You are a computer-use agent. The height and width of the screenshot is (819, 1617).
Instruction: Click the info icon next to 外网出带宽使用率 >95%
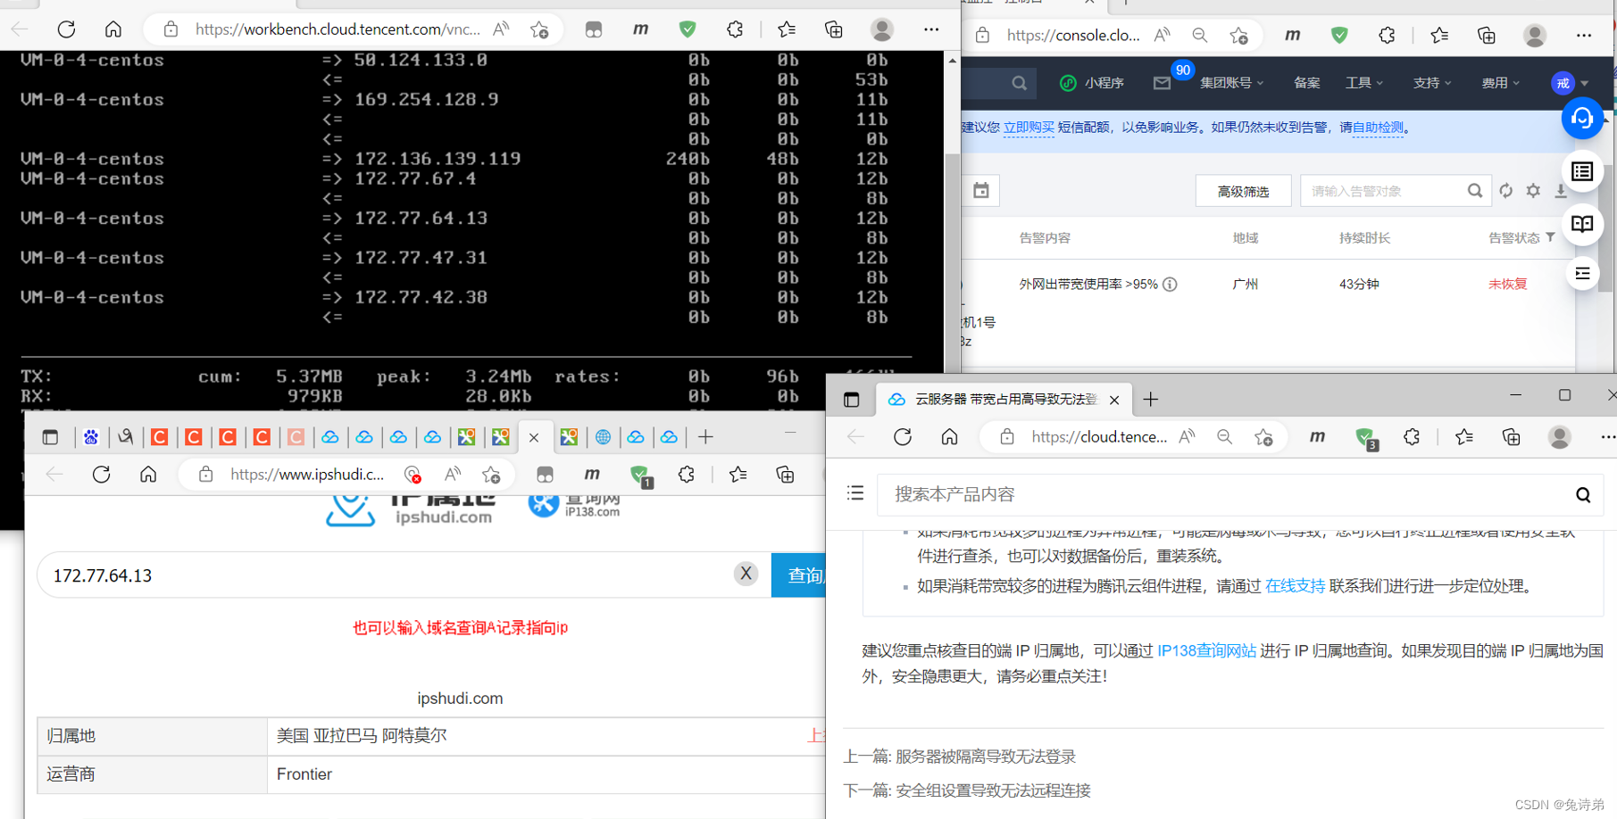click(x=1170, y=285)
